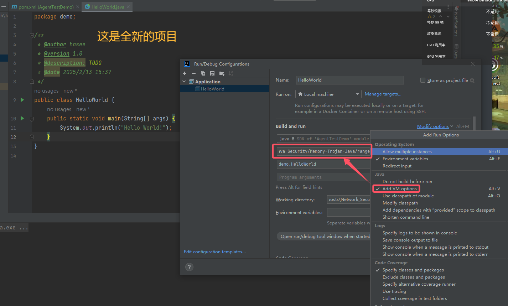
Task: Open the Run on Local machine dropdown
Action: click(x=328, y=94)
